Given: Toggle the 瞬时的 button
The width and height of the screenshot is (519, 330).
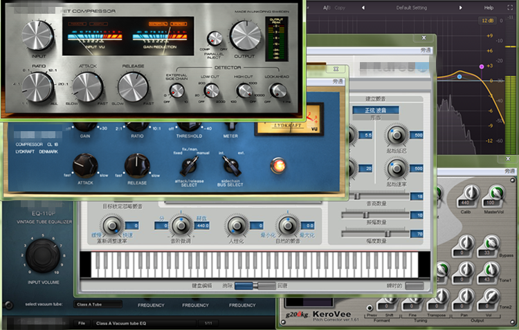Looking at the screenshot, I should click(x=415, y=286).
